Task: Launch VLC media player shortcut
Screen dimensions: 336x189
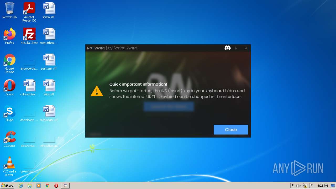Action: [9, 166]
